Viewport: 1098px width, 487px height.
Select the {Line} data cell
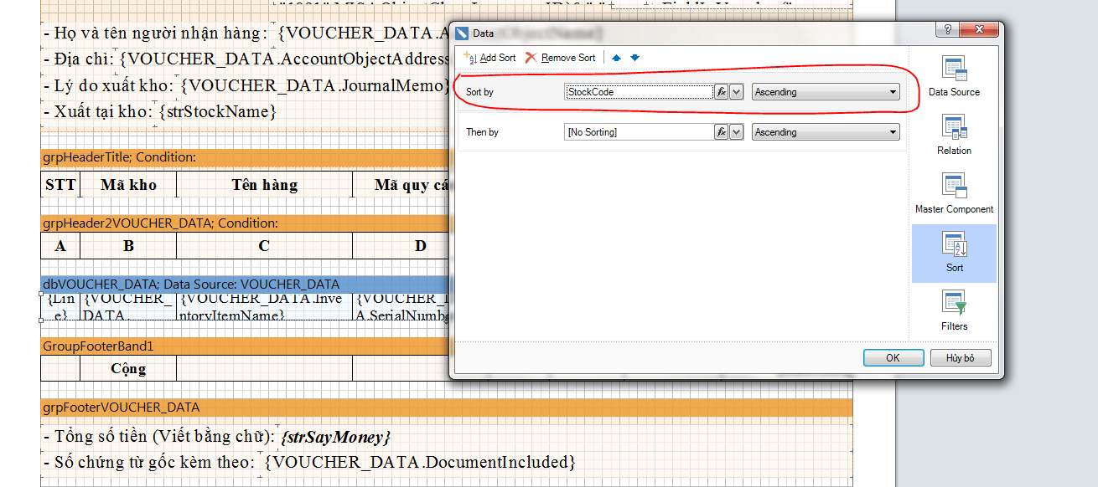[60, 306]
